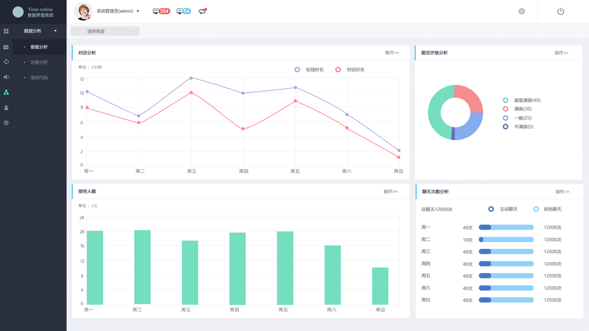
Task: Click the transfer arrows icon with red dot
Action: 203,11
